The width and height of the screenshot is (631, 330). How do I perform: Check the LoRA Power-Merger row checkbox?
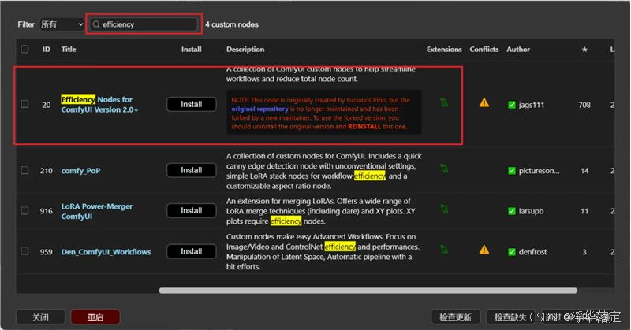tap(24, 210)
